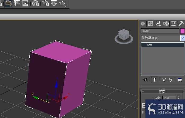Show the Rendered Frame Window
This screenshot has width=185, height=118.
[x=54, y=3]
